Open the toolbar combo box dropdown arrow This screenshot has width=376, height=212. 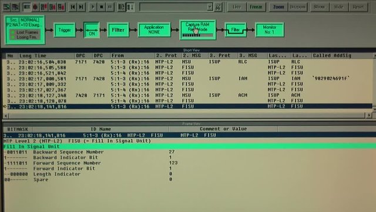pyautogui.click(x=210, y=7)
